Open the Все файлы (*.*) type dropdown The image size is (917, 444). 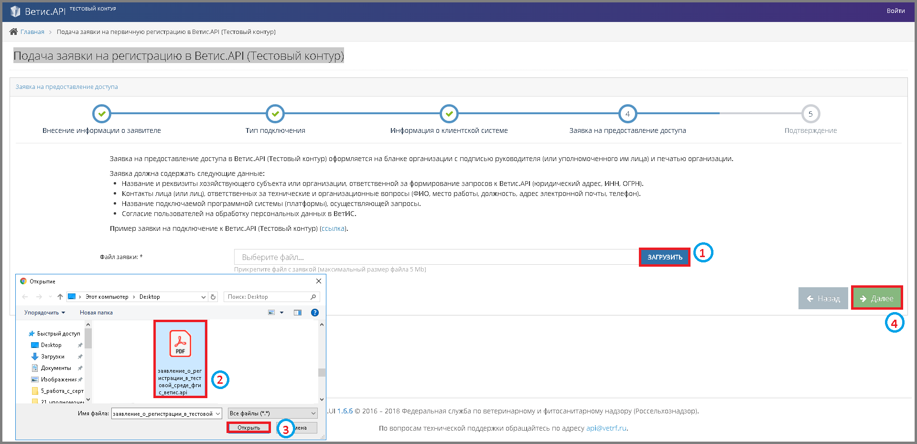click(x=273, y=413)
